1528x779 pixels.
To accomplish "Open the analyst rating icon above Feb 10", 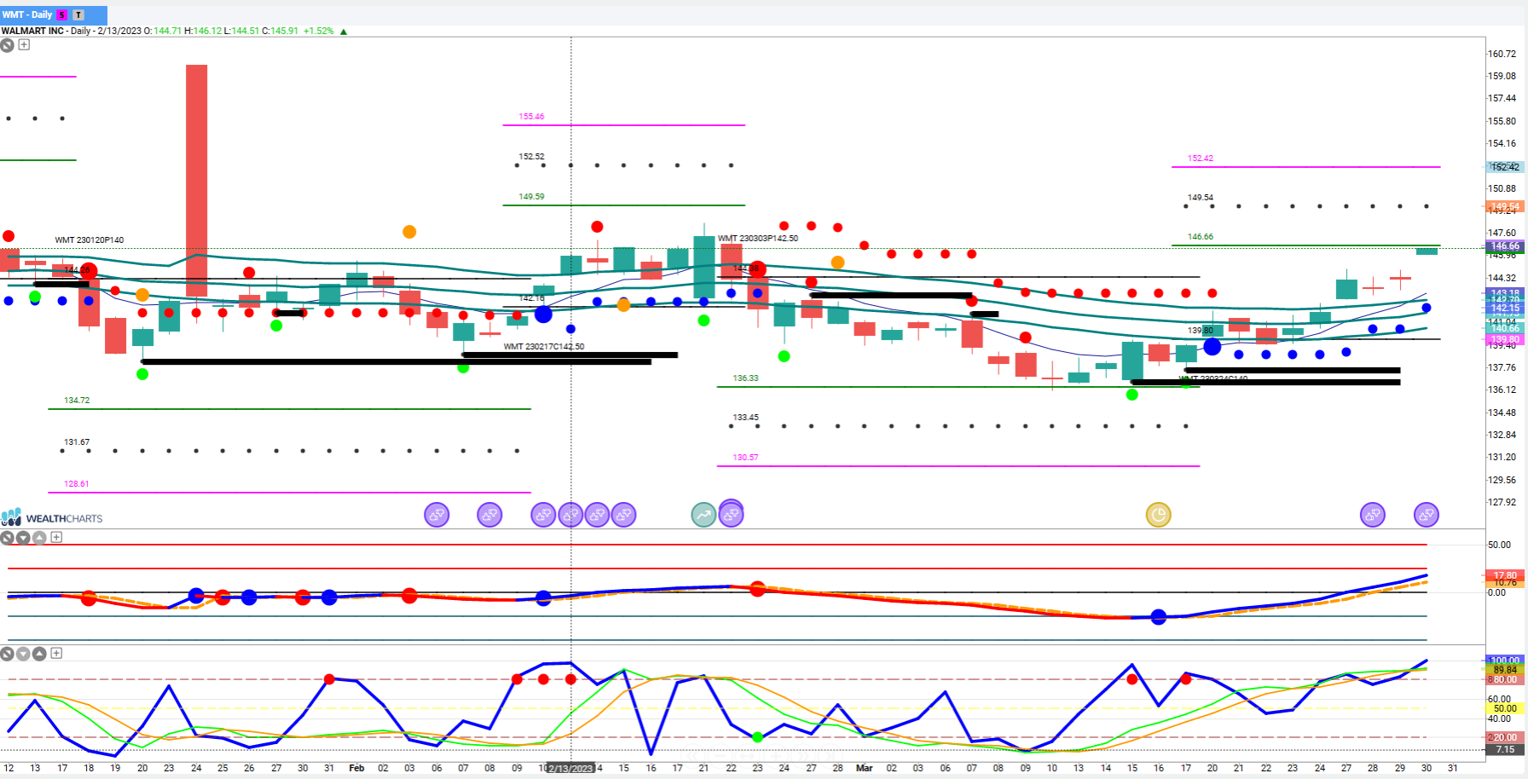I will click(x=543, y=515).
